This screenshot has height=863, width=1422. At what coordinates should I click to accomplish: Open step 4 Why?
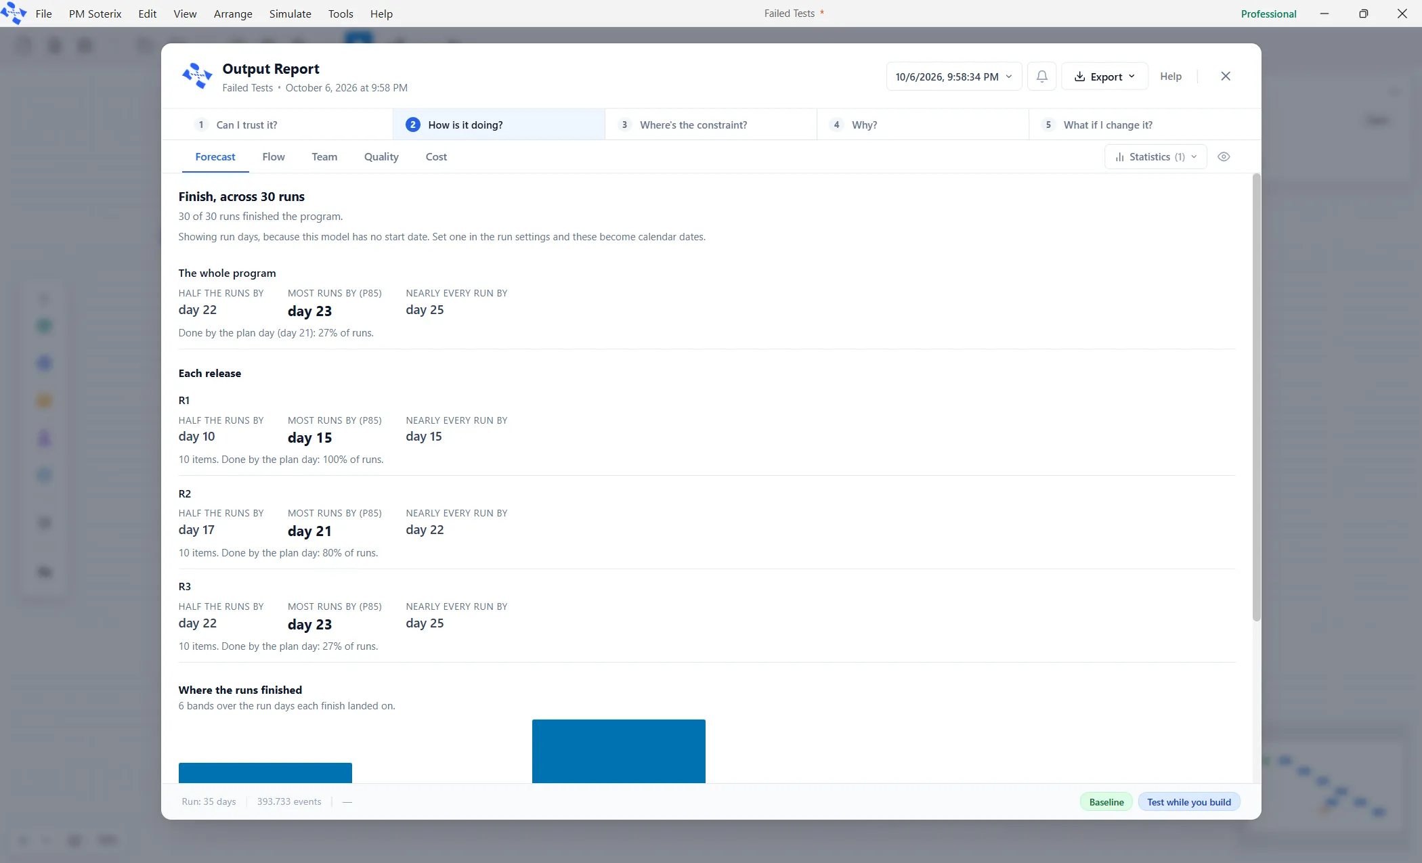pyautogui.click(x=923, y=125)
